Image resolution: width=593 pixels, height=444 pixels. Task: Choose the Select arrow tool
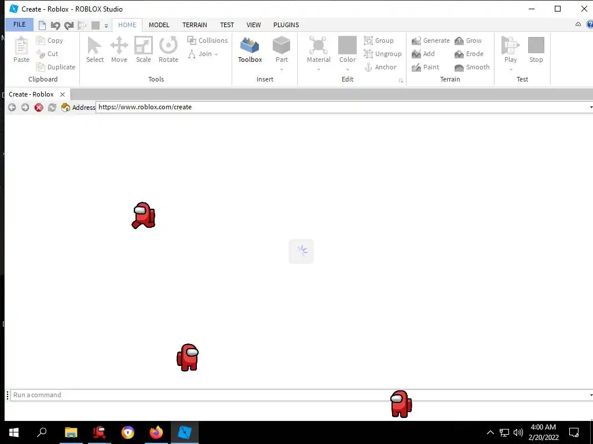94,50
